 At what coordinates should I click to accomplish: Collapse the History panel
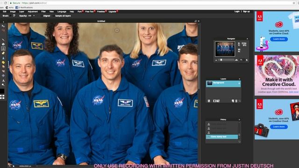point(240,119)
